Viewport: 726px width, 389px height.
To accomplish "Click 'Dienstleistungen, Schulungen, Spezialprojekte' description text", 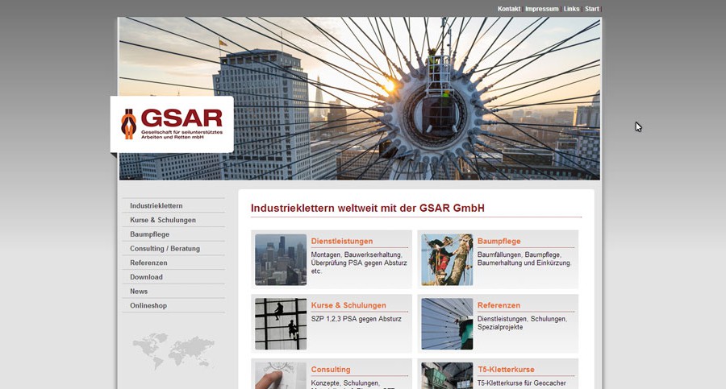I will [x=522, y=323].
